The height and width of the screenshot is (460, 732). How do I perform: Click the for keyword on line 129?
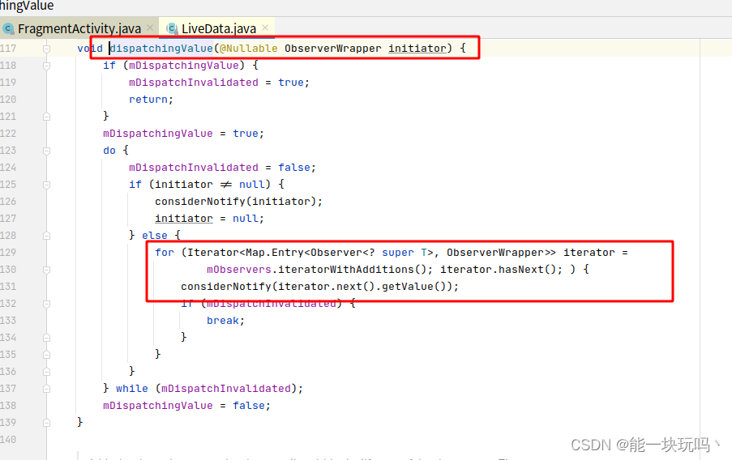(165, 253)
